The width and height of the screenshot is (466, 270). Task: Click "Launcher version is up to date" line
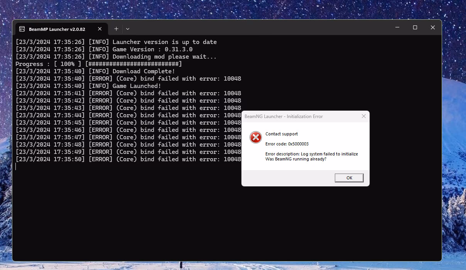point(116,42)
